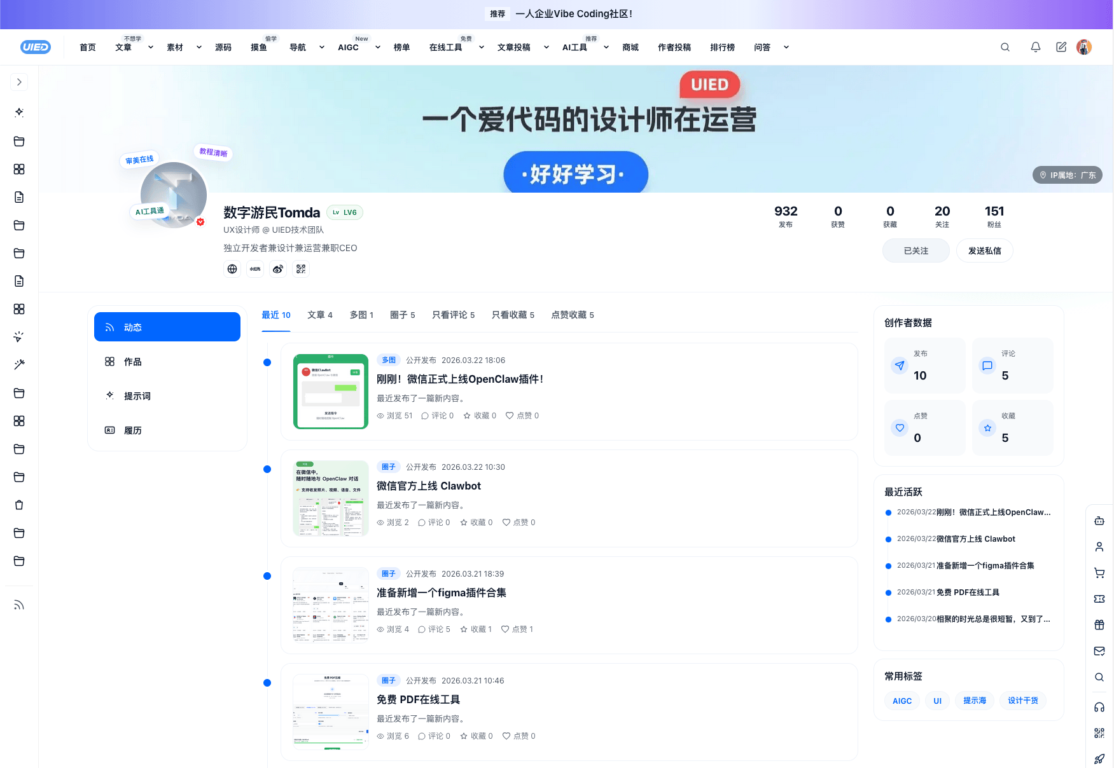Toggle 点赞 on the OpenClaw插件 post
This screenshot has width=1114, height=768.
(x=522, y=416)
